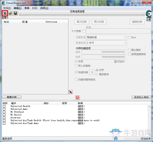
Task: Open the process list icon
Action: (5, 13)
